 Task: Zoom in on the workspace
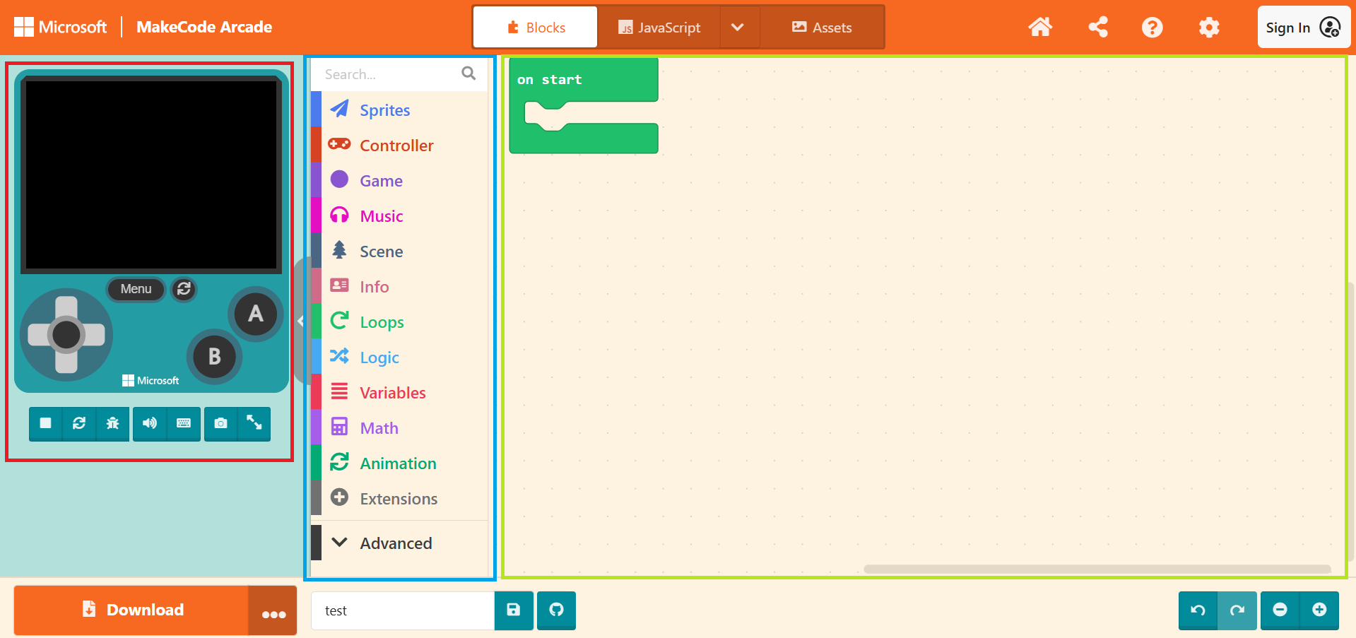1319,610
